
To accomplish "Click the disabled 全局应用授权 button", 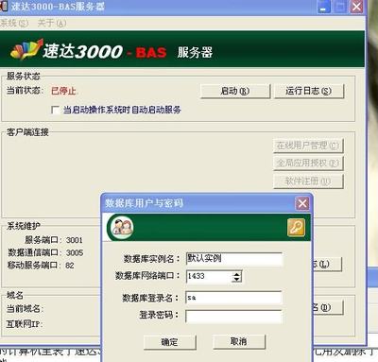I will (308, 164).
